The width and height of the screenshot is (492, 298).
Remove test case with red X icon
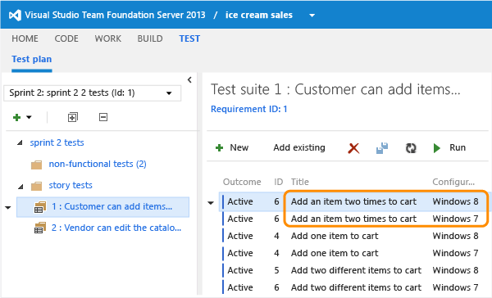click(353, 148)
